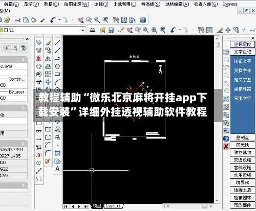Switch to the Layout1 tab

click(x=113, y=206)
